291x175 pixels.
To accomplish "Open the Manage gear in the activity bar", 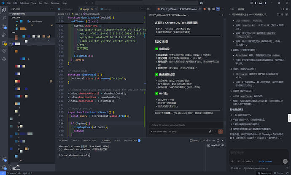I will pos(4,167).
